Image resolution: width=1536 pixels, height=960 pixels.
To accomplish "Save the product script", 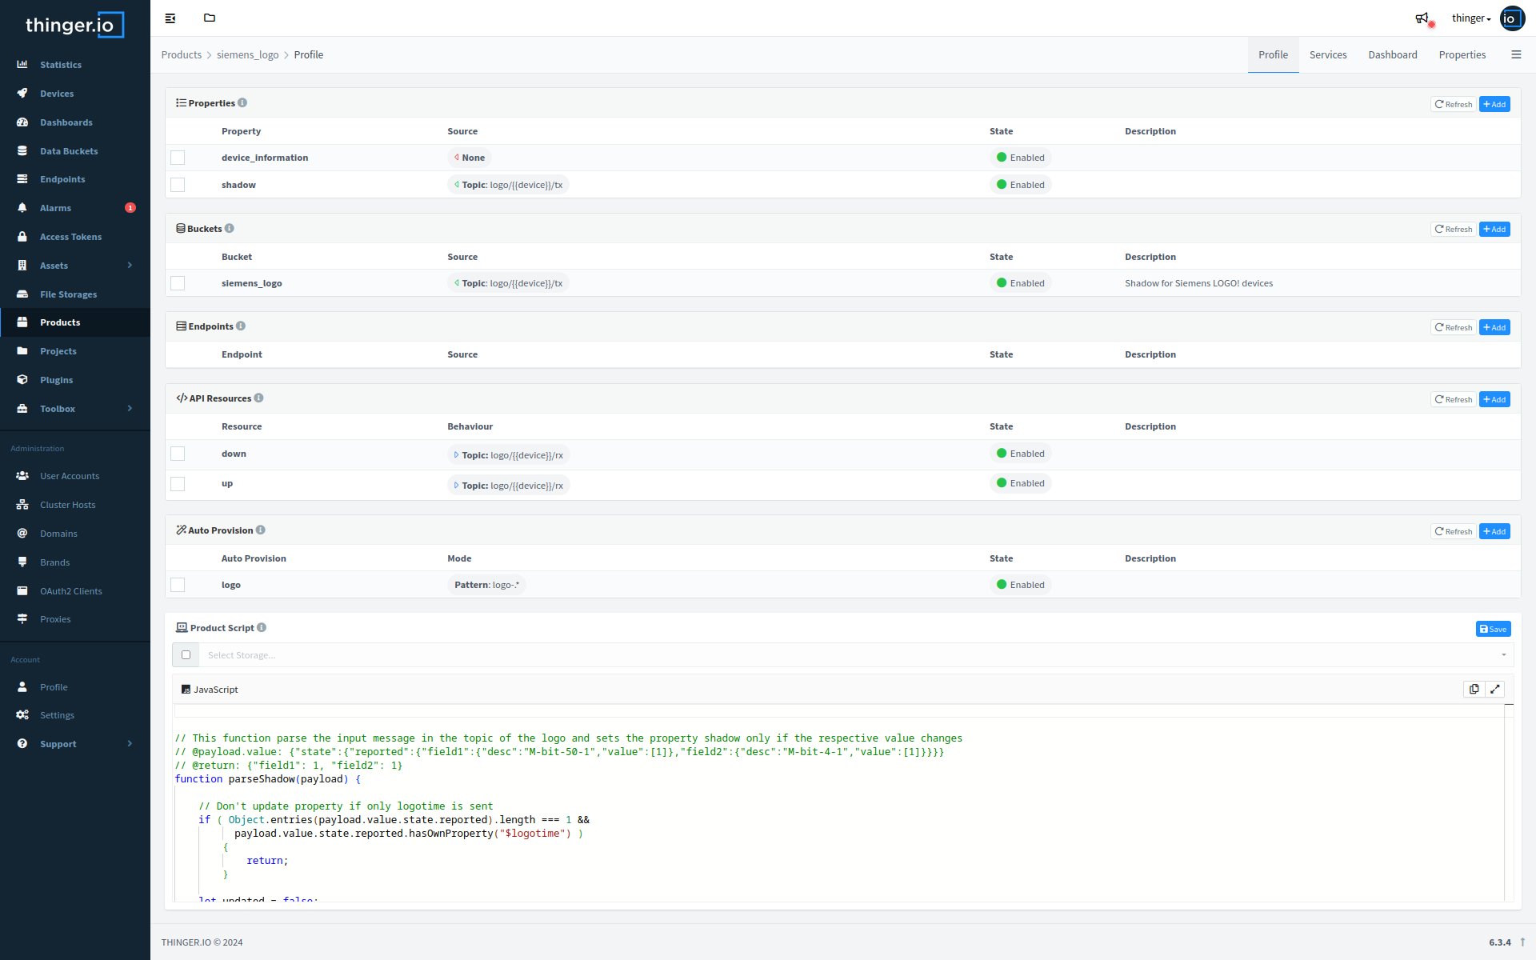I will [1493, 629].
